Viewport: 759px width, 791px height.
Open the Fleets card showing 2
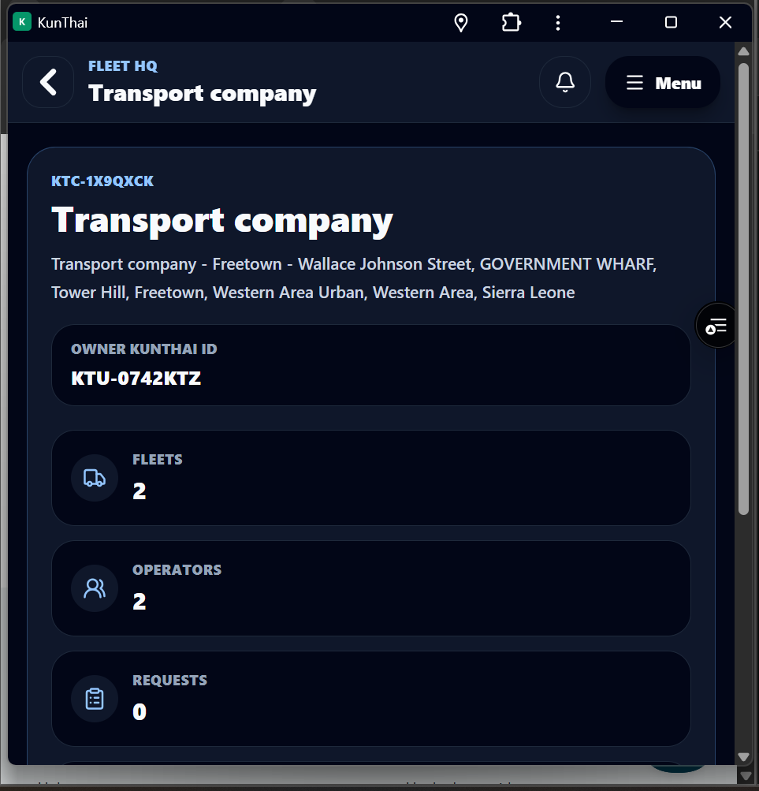click(370, 478)
